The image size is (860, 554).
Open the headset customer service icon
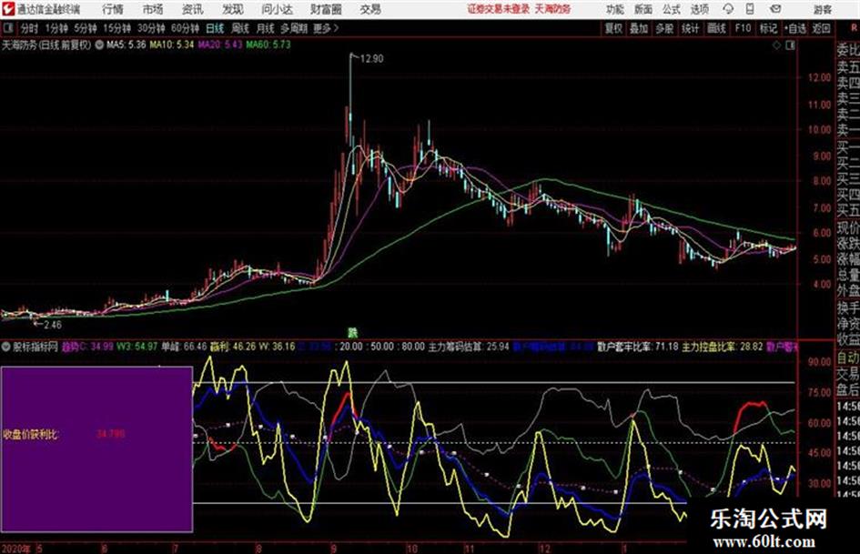click(728, 9)
